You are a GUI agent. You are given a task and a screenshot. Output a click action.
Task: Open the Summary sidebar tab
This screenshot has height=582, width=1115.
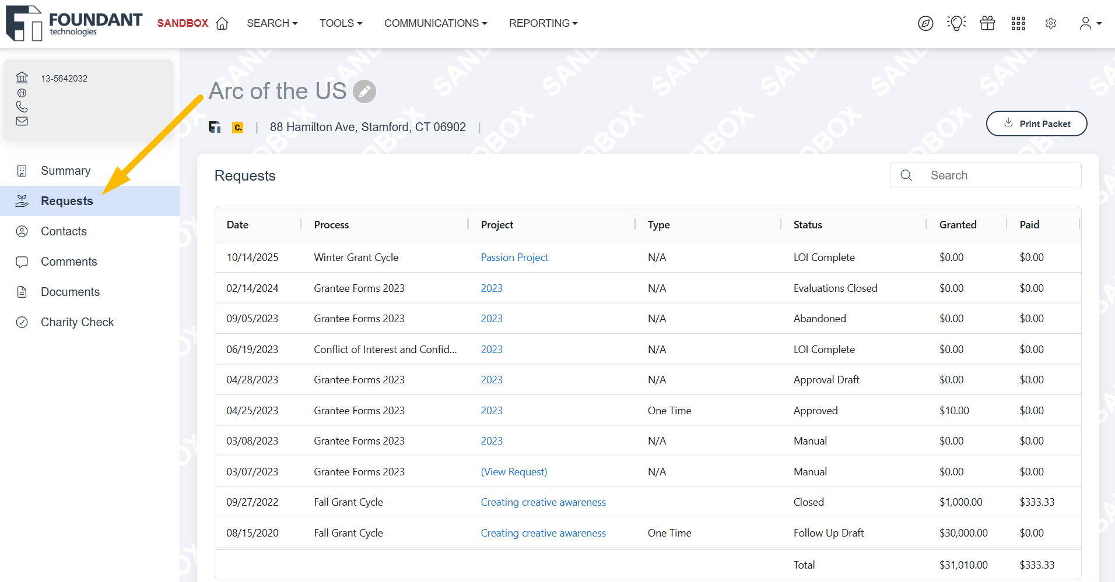(x=90, y=171)
